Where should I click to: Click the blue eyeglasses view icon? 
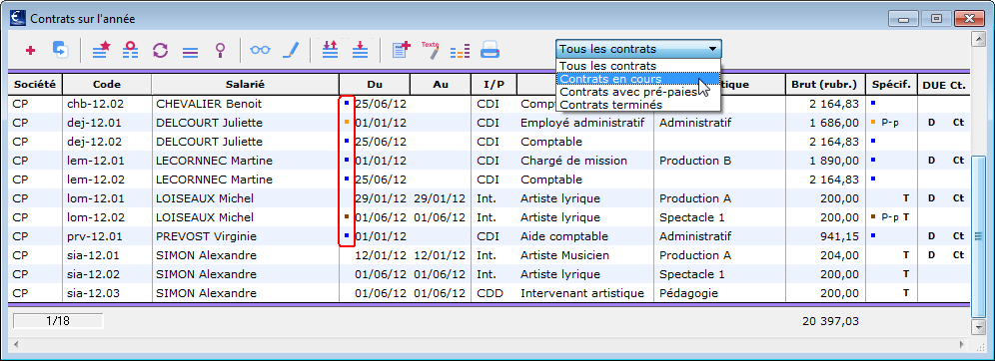[x=260, y=50]
